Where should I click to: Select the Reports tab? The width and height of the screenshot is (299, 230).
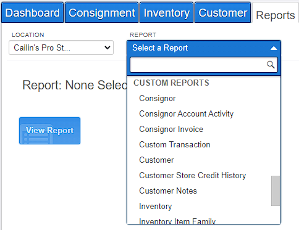click(276, 15)
